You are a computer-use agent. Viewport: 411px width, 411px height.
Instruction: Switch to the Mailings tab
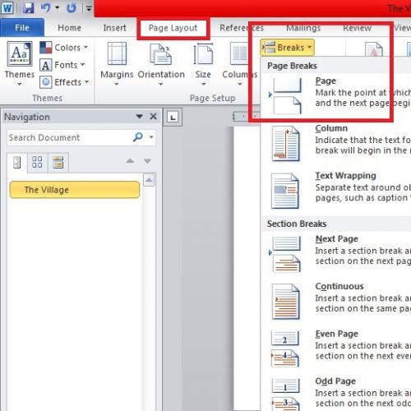(303, 28)
